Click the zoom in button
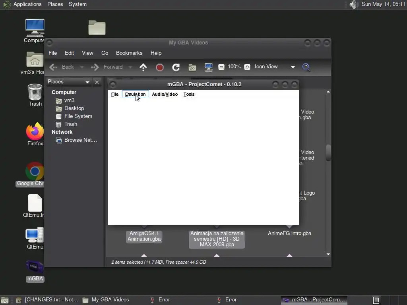The height and width of the screenshot is (305, 407). pyautogui.click(x=247, y=67)
